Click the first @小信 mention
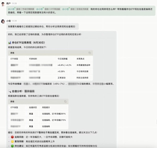 click(x=12, y=9)
